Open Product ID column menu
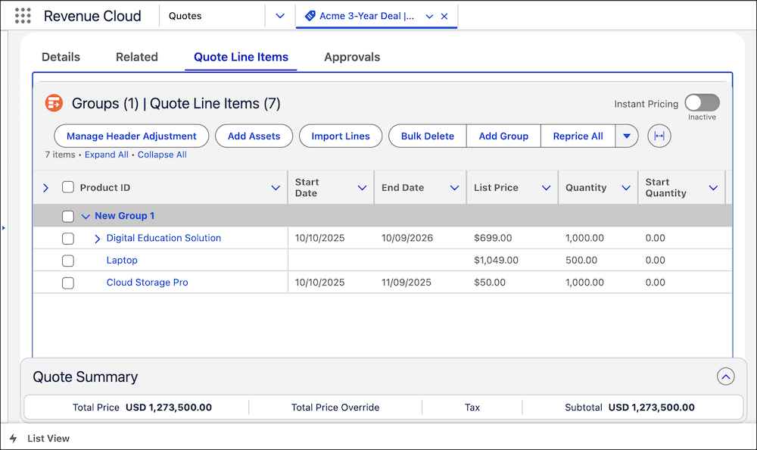Viewport: 757px width, 450px height. click(x=276, y=188)
